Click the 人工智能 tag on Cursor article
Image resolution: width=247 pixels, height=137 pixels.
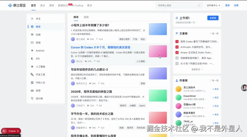(141, 61)
